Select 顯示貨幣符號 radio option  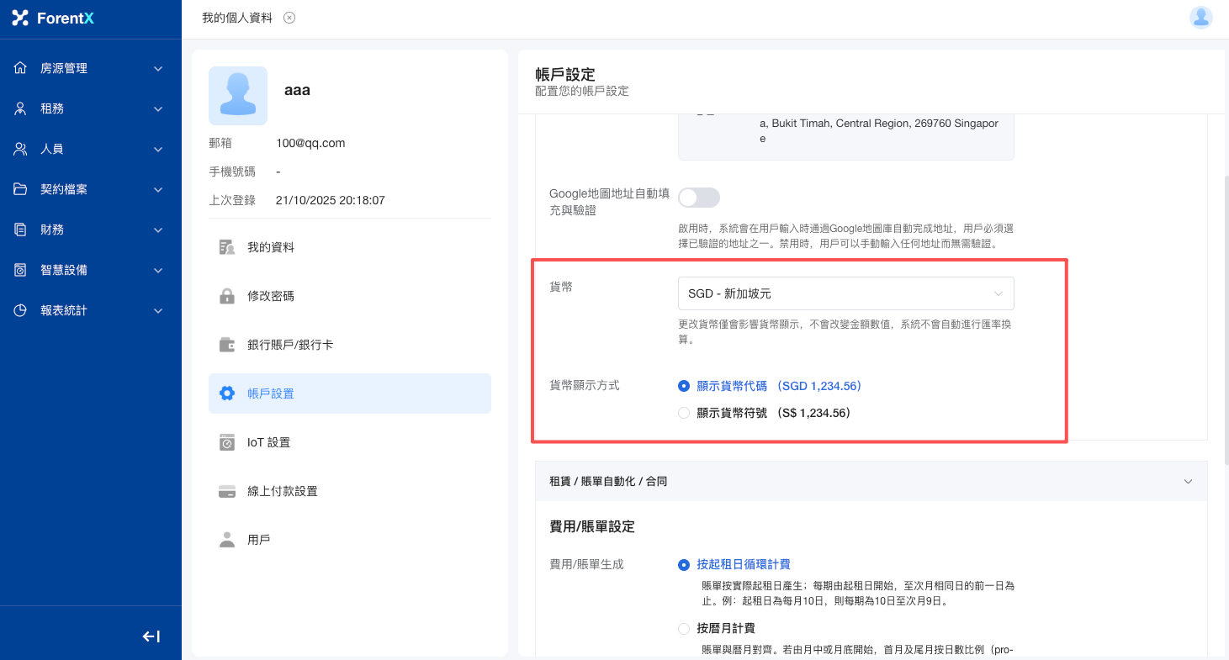(x=684, y=413)
